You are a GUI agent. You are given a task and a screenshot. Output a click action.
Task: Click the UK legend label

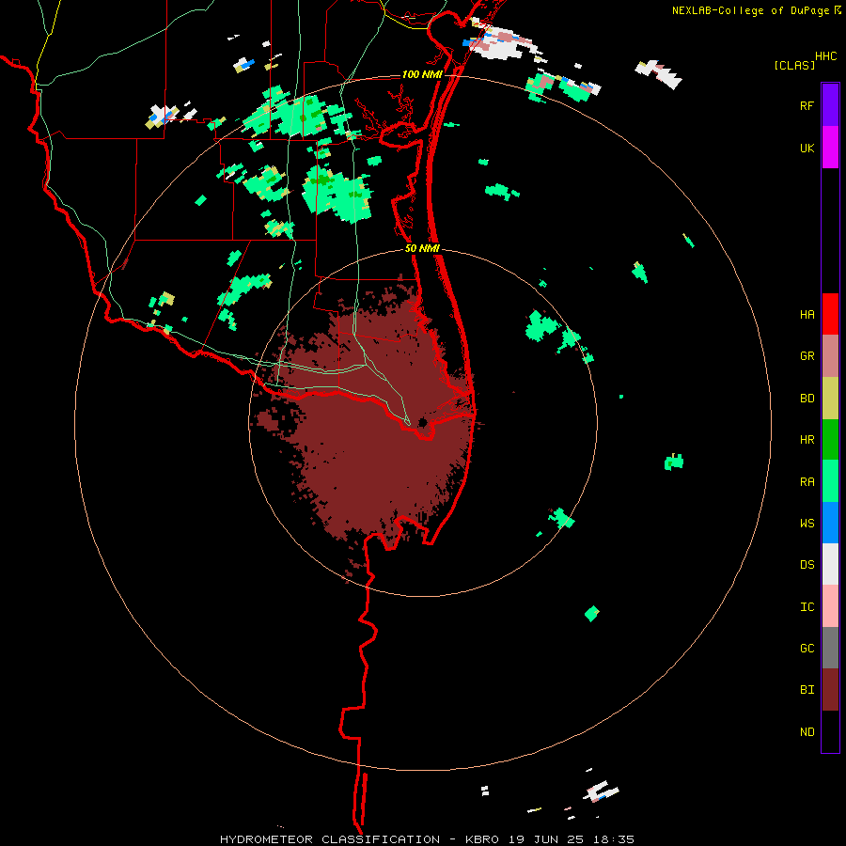click(x=807, y=148)
